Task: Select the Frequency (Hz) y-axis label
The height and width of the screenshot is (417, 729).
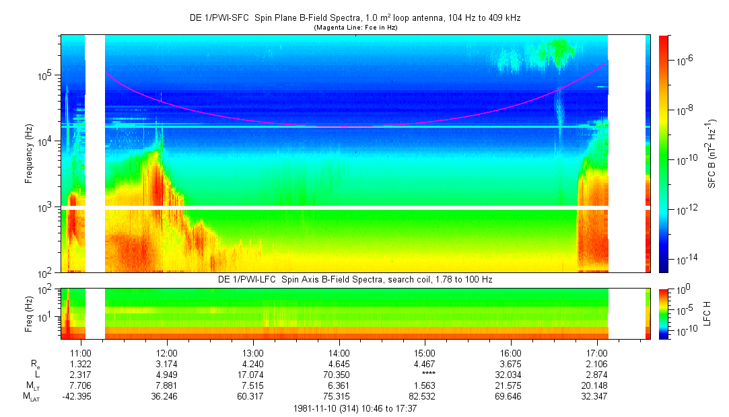Action: [x=29, y=154]
